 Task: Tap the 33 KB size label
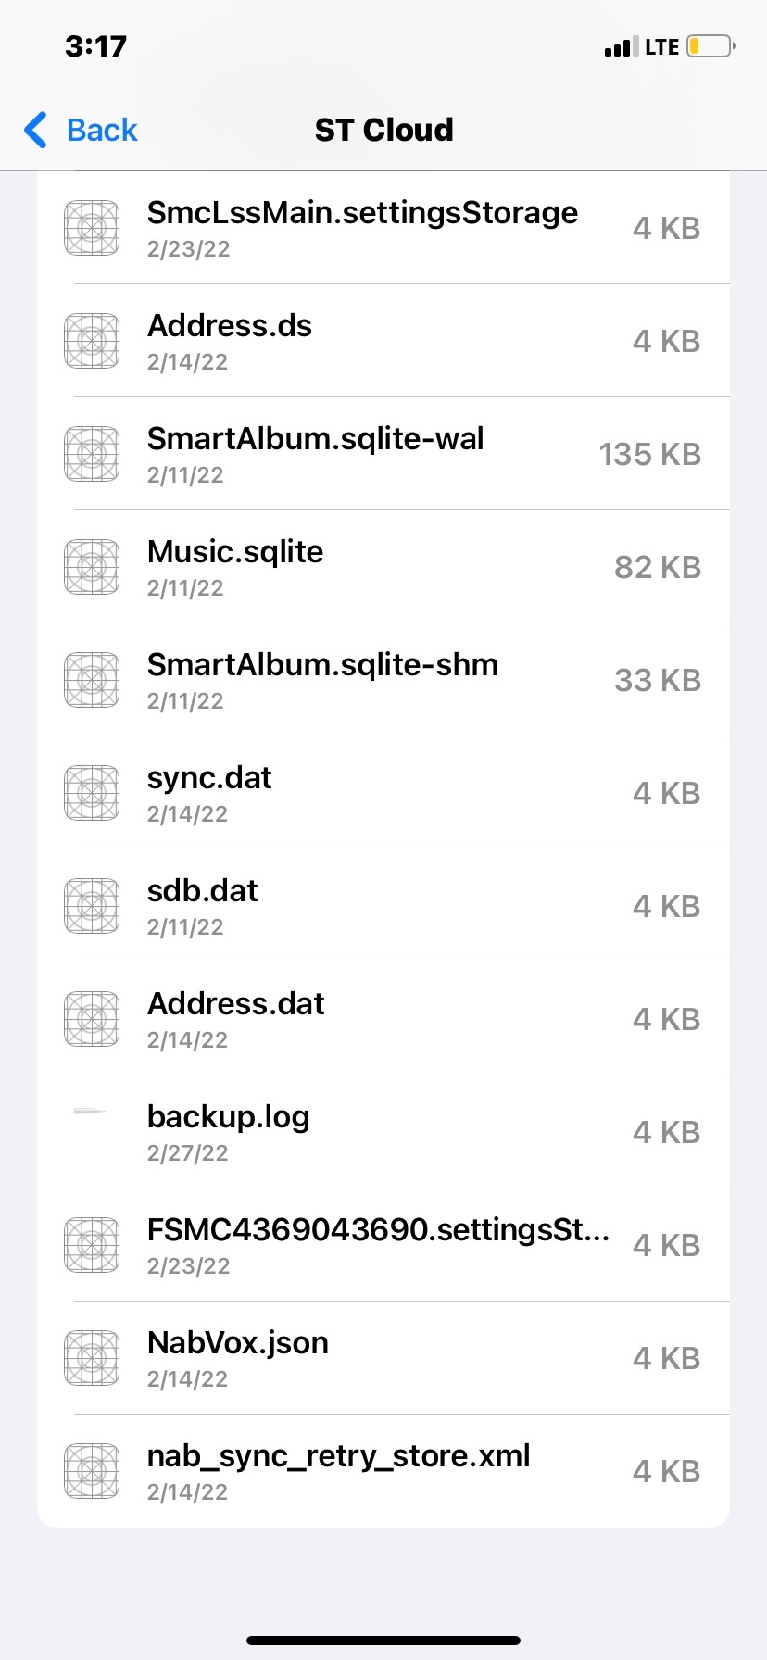point(658,680)
